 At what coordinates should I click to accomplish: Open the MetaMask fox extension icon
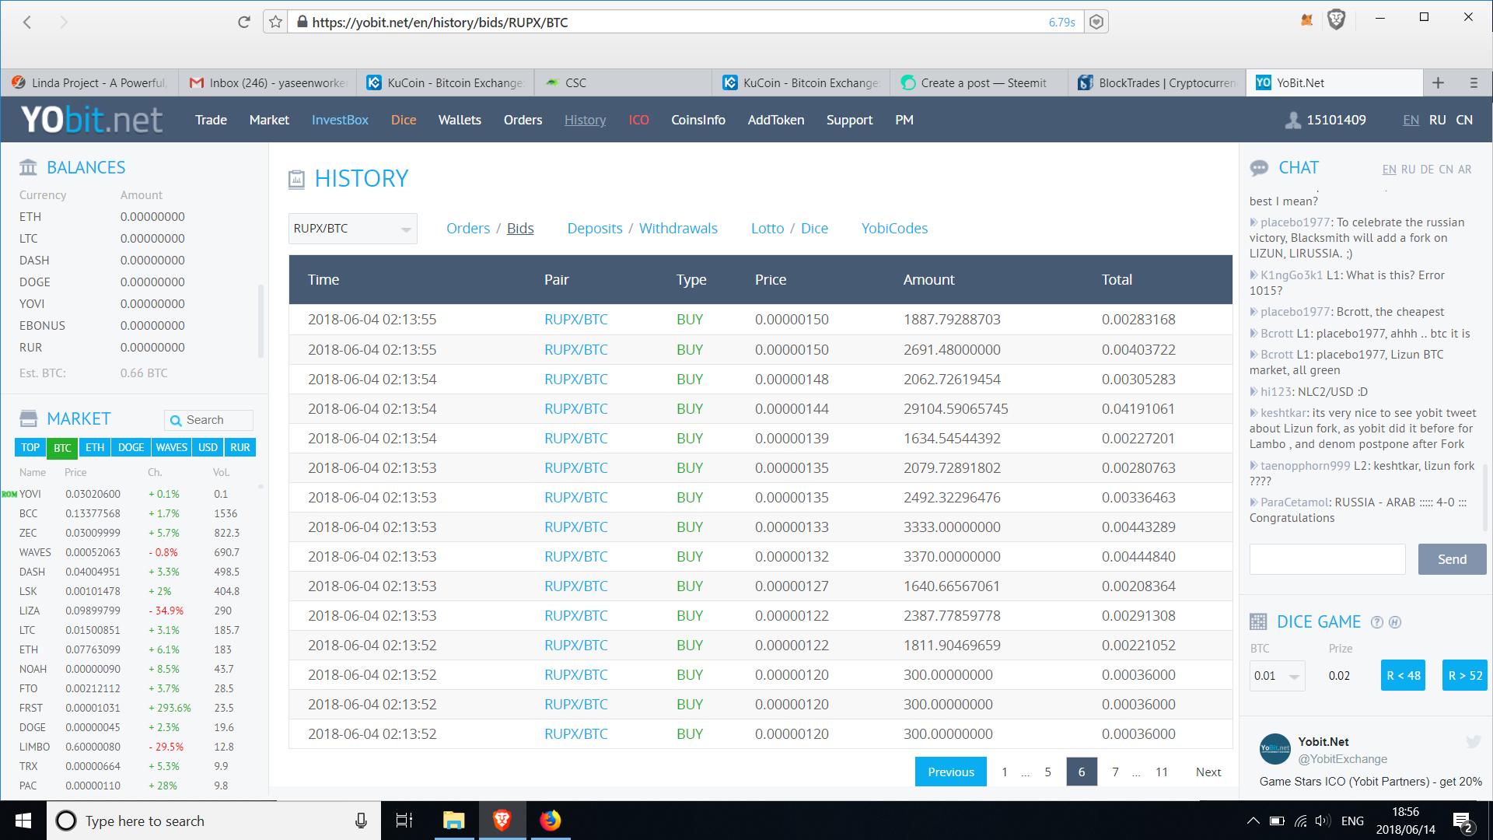coord(1306,19)
